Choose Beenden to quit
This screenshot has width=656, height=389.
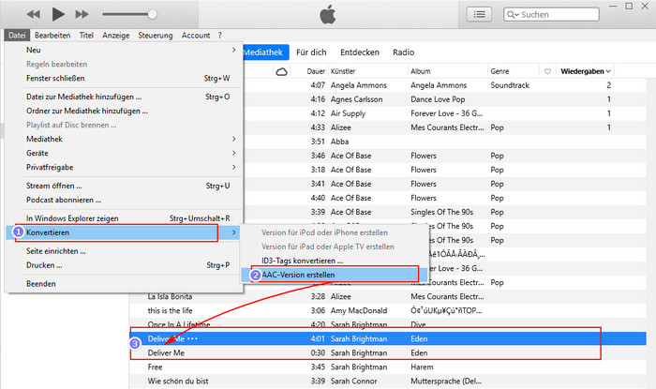click(x=124, y=284)
